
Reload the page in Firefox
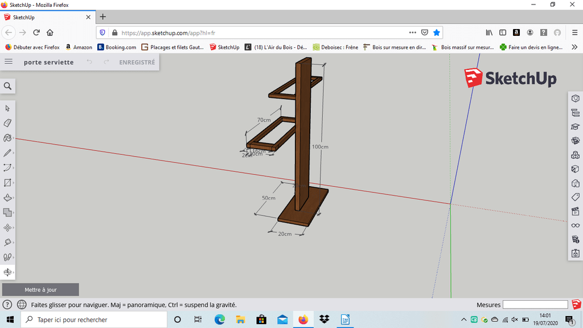[x=36, y=32]
